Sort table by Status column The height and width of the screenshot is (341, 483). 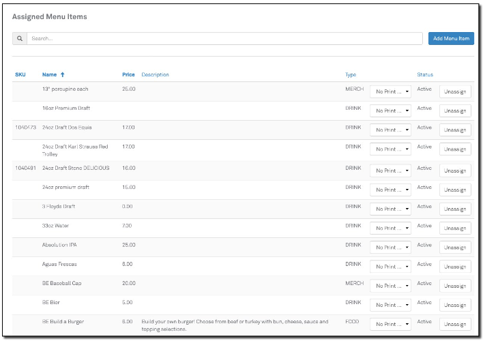[x=425, y=75]
